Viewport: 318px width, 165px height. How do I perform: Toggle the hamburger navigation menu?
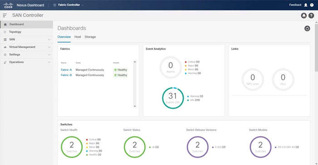tap(5, 15)
